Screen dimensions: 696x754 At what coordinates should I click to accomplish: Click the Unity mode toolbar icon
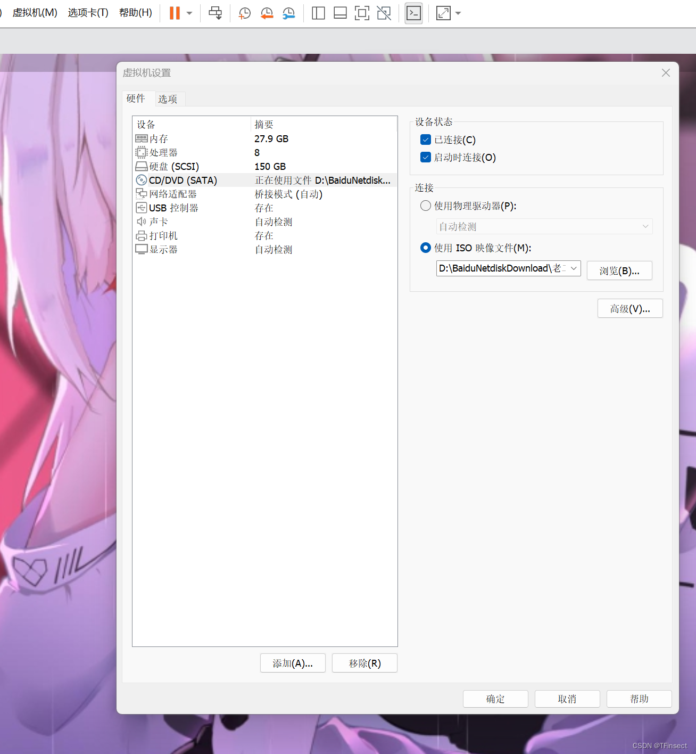pyautogui.click(x=384, y=13)
